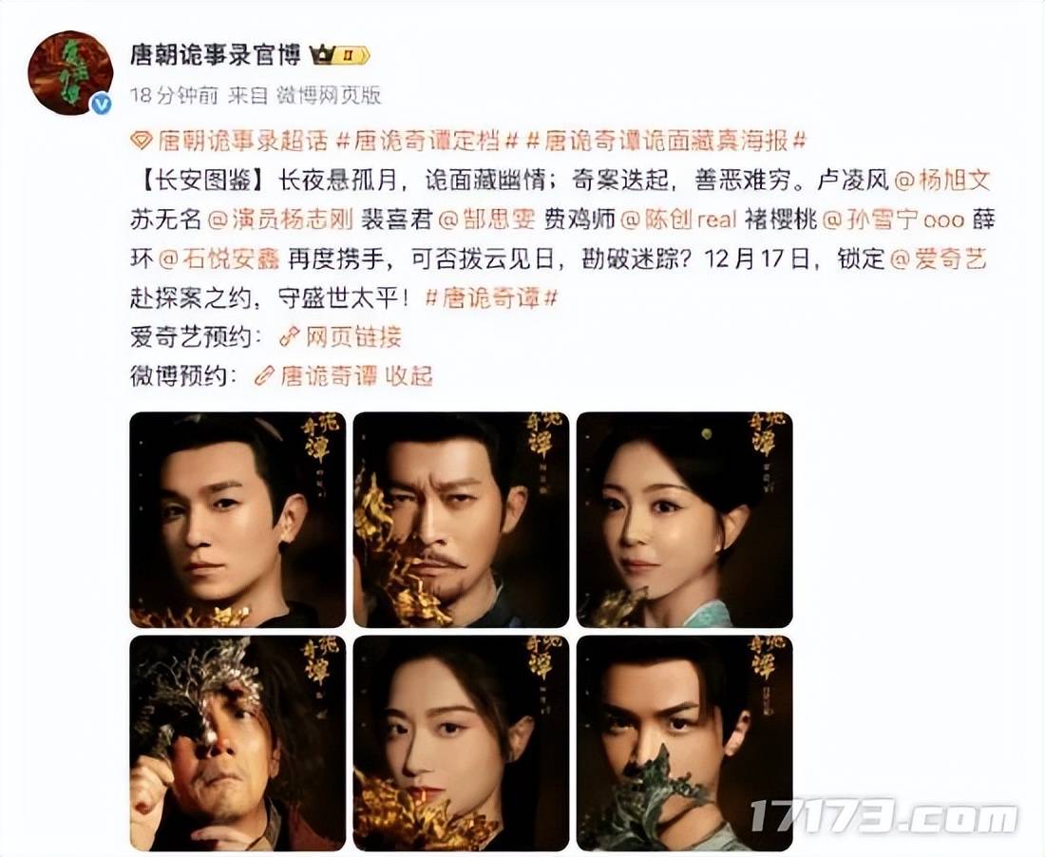Open the 唐朝诡事录官博 account name
The image size is (1045, 857).
pyautogui.click(x=216, y=55)
